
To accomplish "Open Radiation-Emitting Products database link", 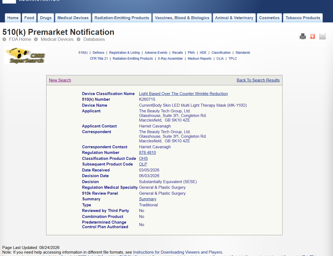I will click(133, 59).
